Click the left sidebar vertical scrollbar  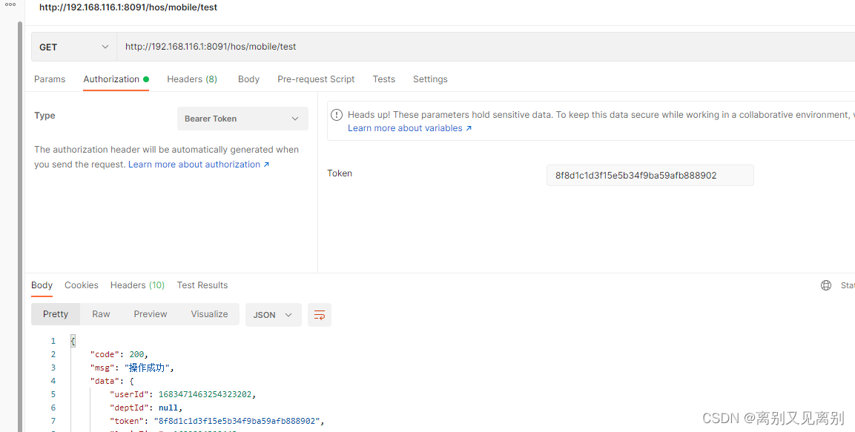click(x=19, y=227)
